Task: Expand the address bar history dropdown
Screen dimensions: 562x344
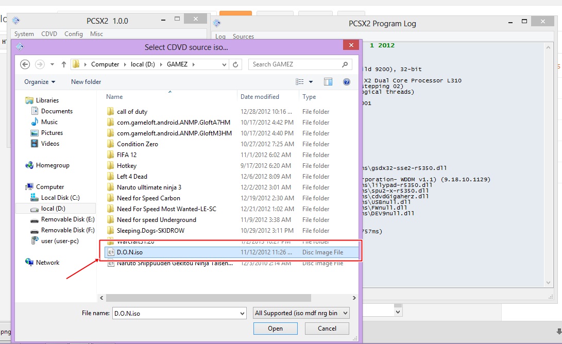Action: pos(224,64)
